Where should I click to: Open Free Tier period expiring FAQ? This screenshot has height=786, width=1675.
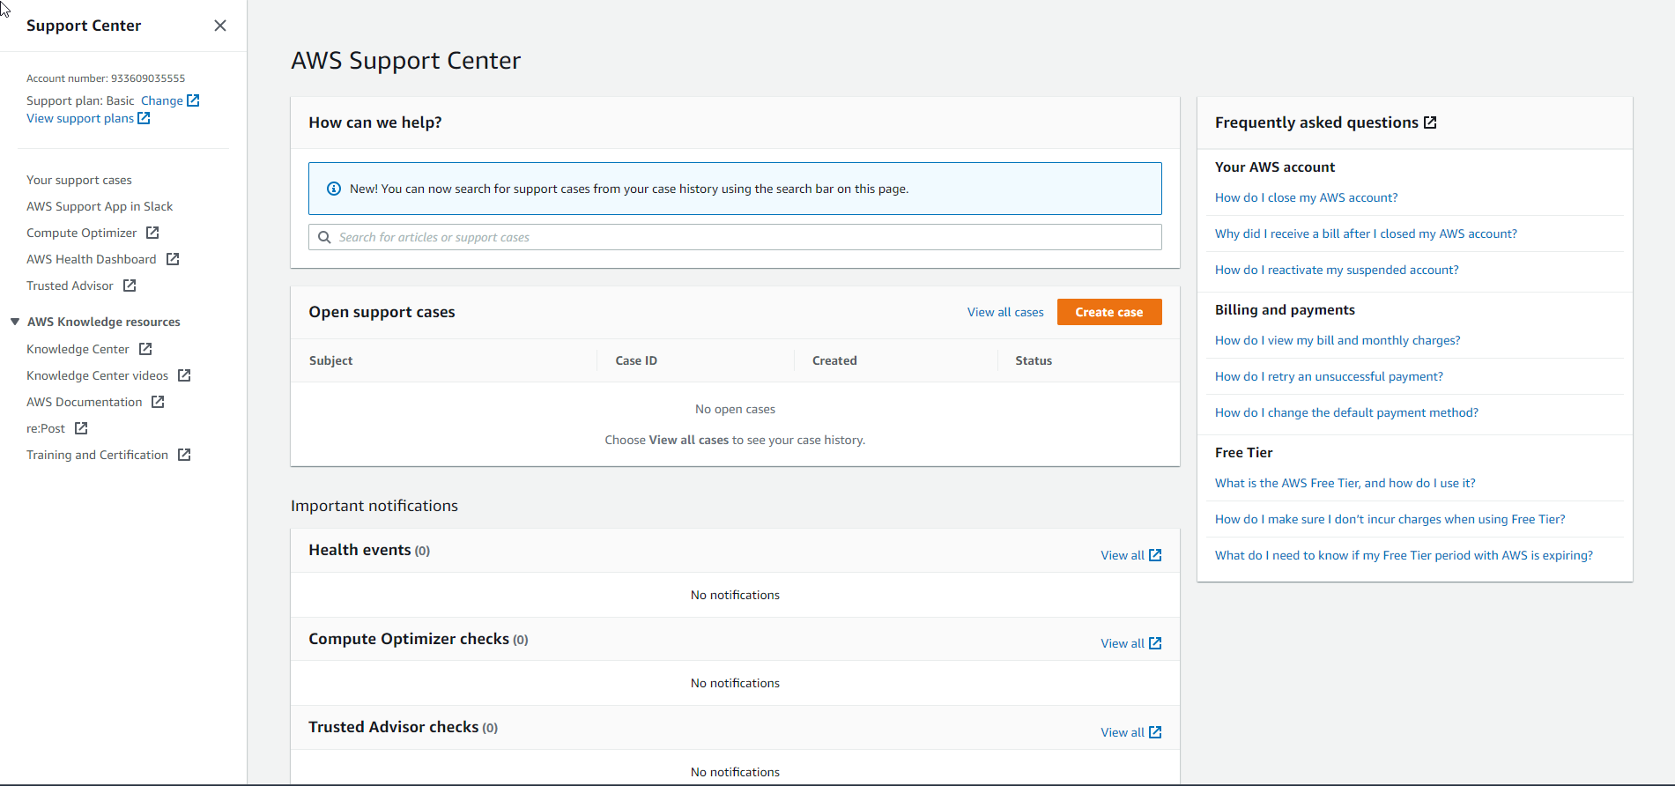1404,555
